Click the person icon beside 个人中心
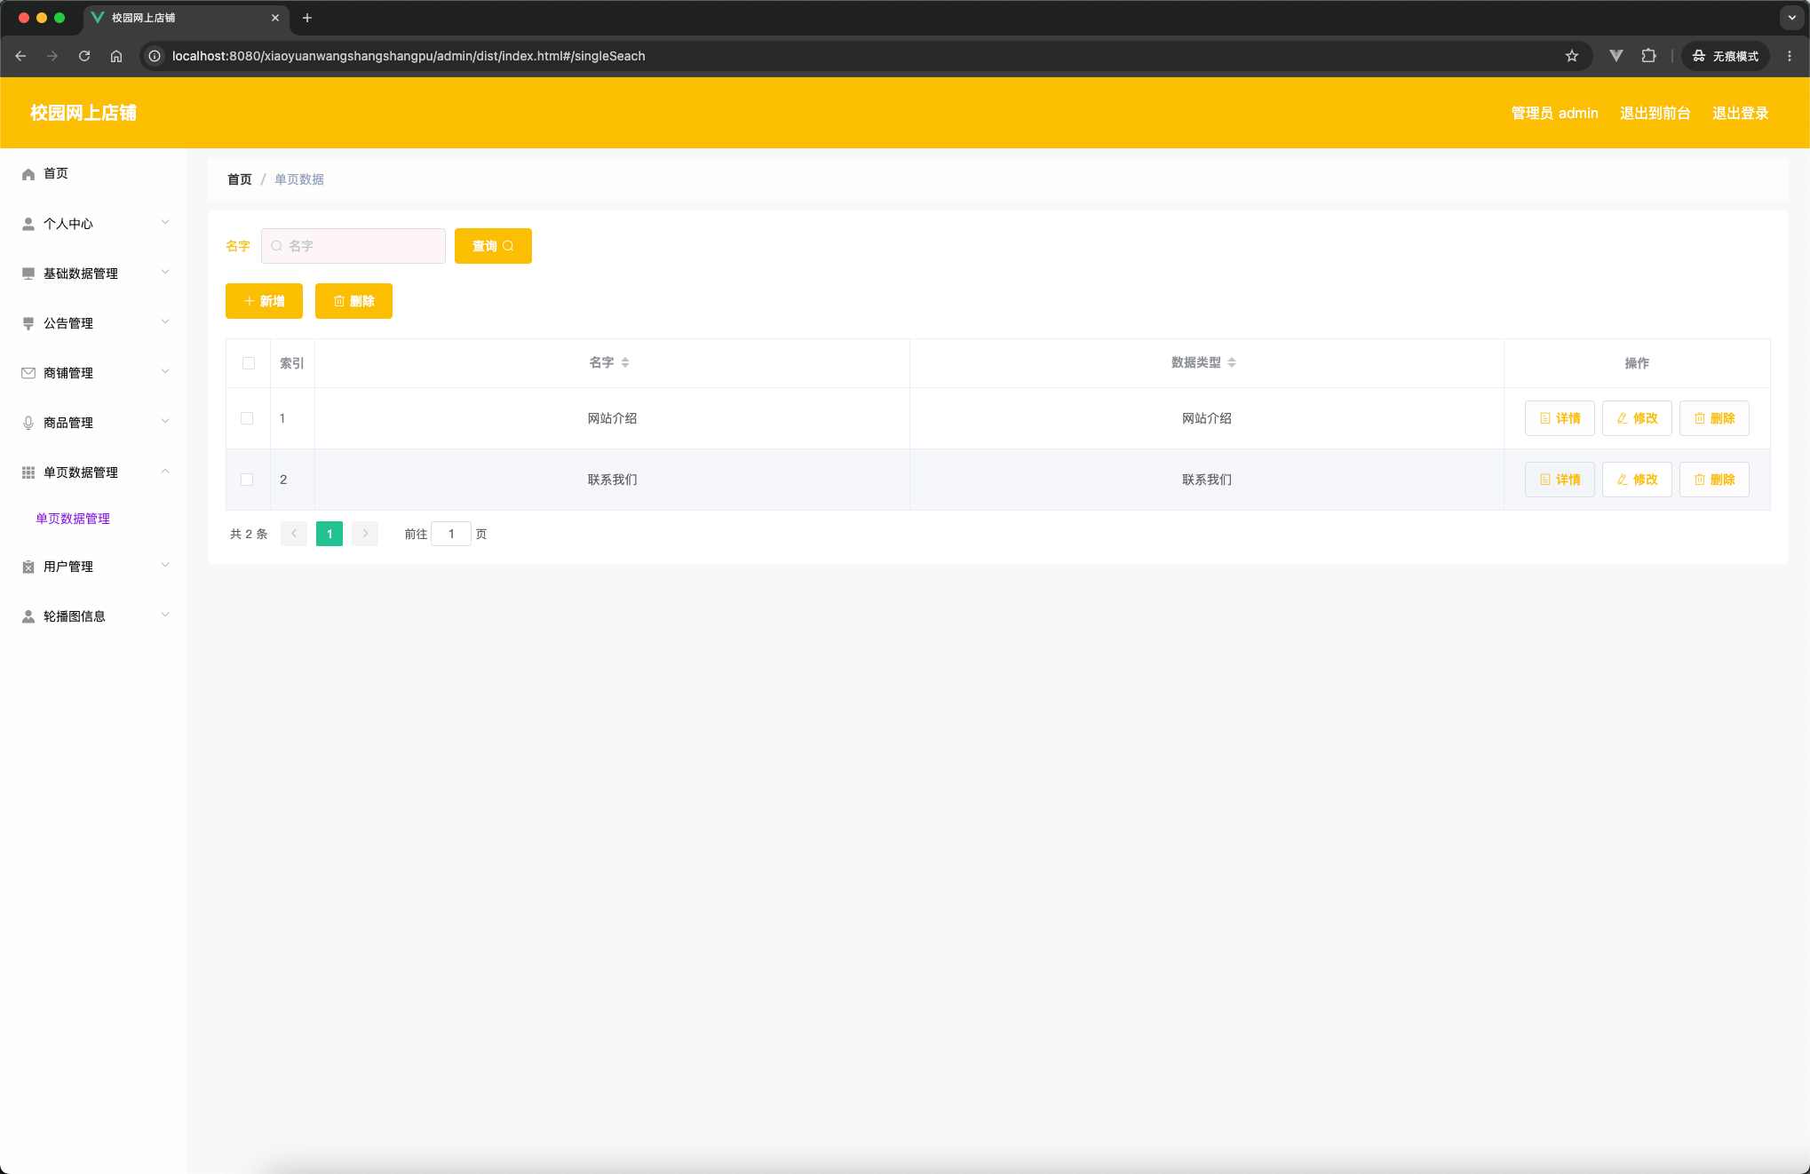Screen dimensions: 1810x1174 click(x=28, y=224)
